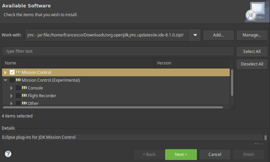Select the Console row label
Screen dimensions: 270x162
click(x=35, y=88)
